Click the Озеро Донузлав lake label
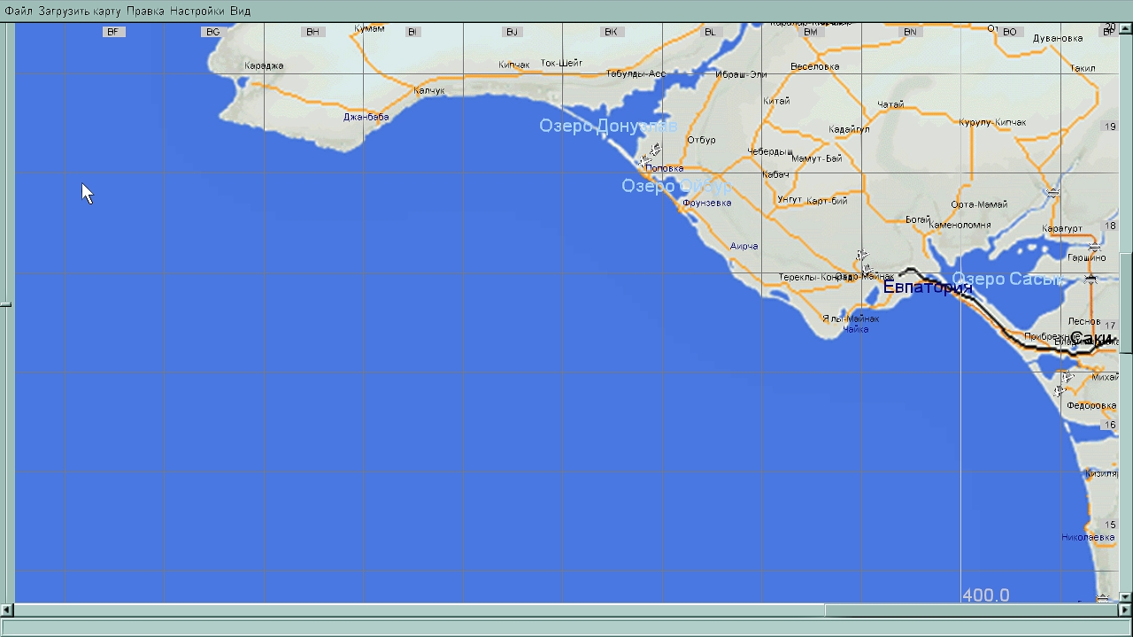This screenshot has width=1133, height=637. [608, 126]
